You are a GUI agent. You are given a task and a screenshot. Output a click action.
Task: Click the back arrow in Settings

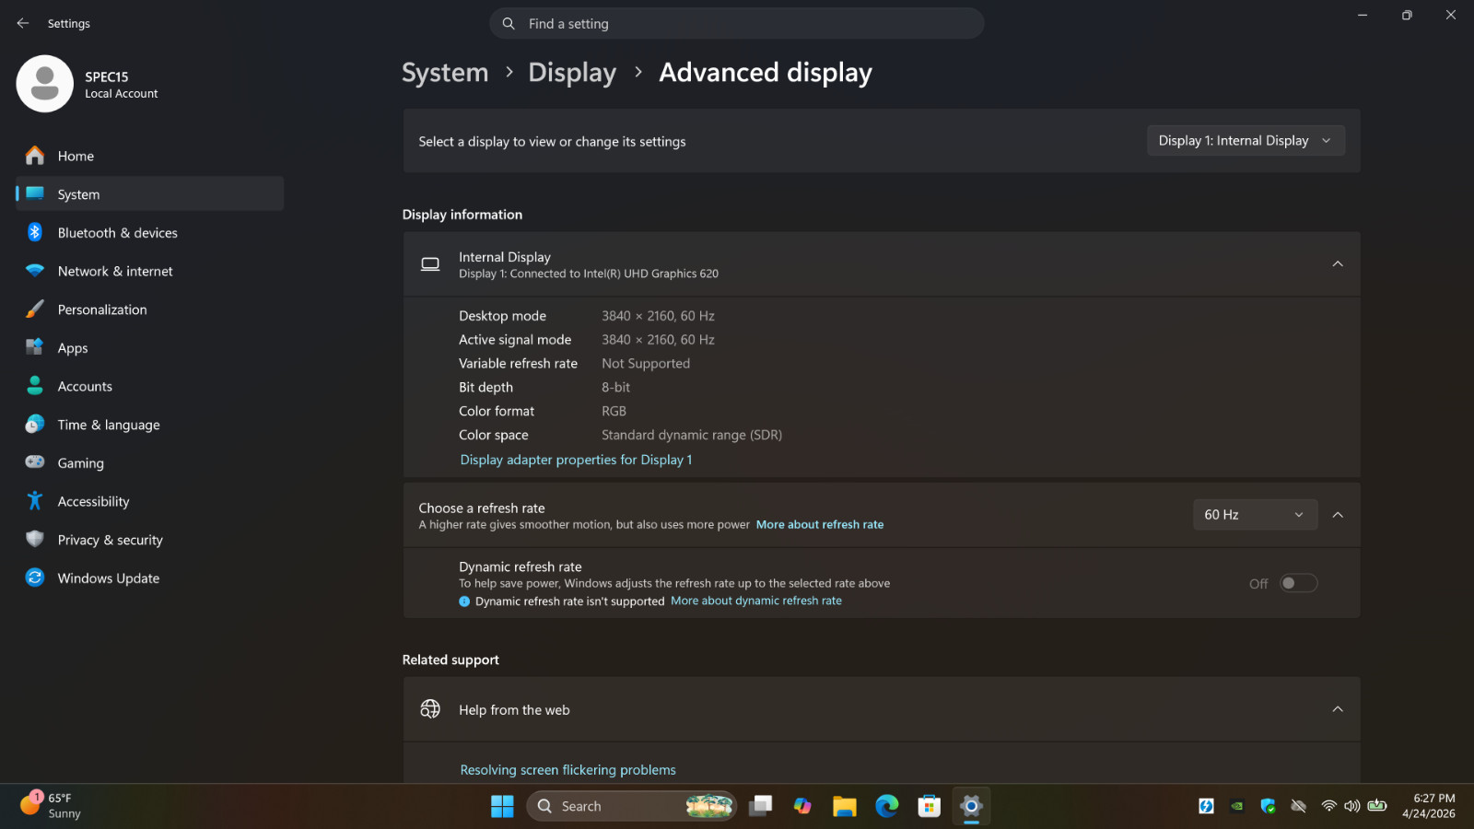tap(23, 23)
